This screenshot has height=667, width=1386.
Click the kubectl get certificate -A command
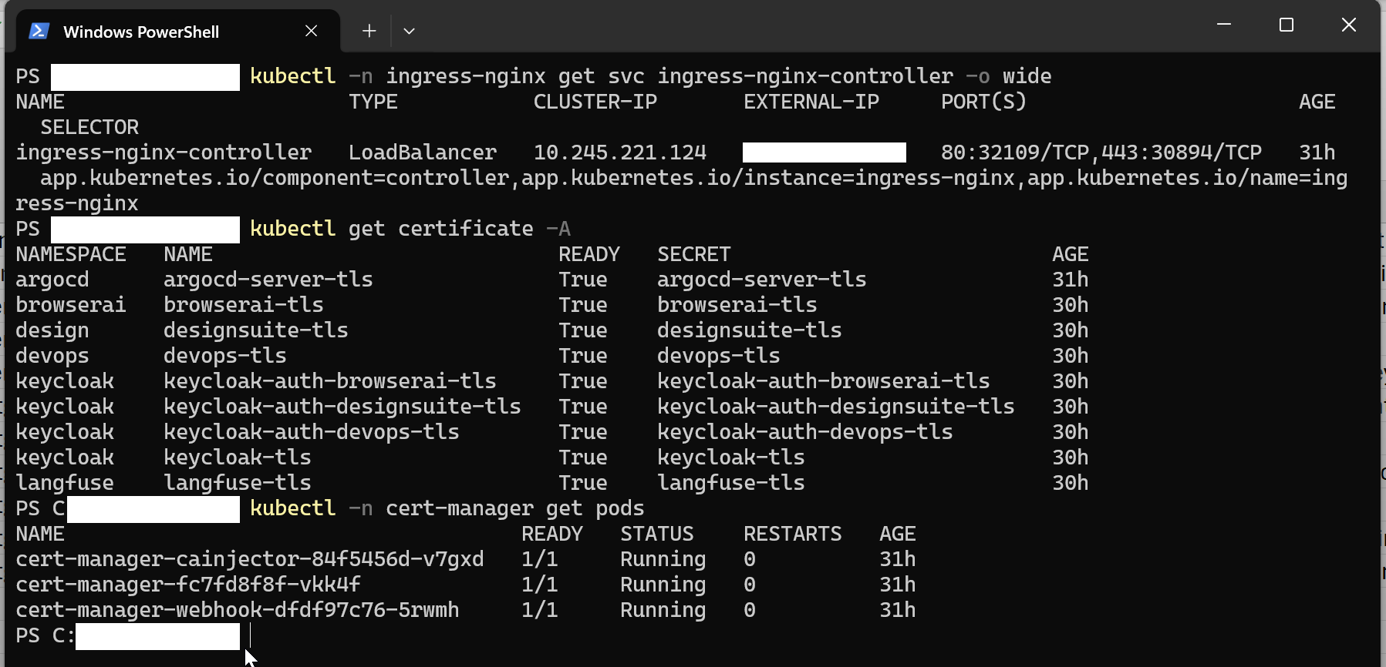[x=410, y=229]
